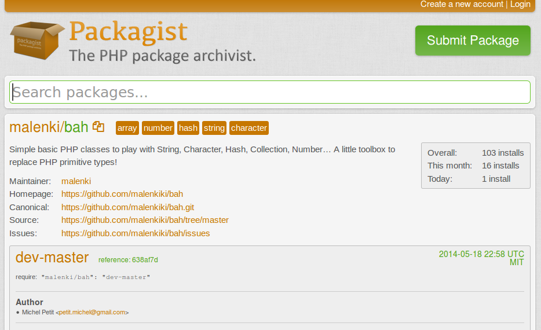541x330 pixels.
Task: Visit the Homepage GitHub link
Action: [122, 194]
